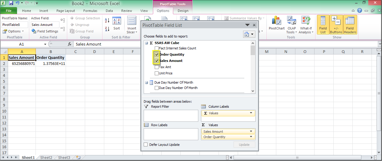The height and width of the screenshot is (161, 382).
Task: Open the Data ribbon tab
Action: pos(109,11)
